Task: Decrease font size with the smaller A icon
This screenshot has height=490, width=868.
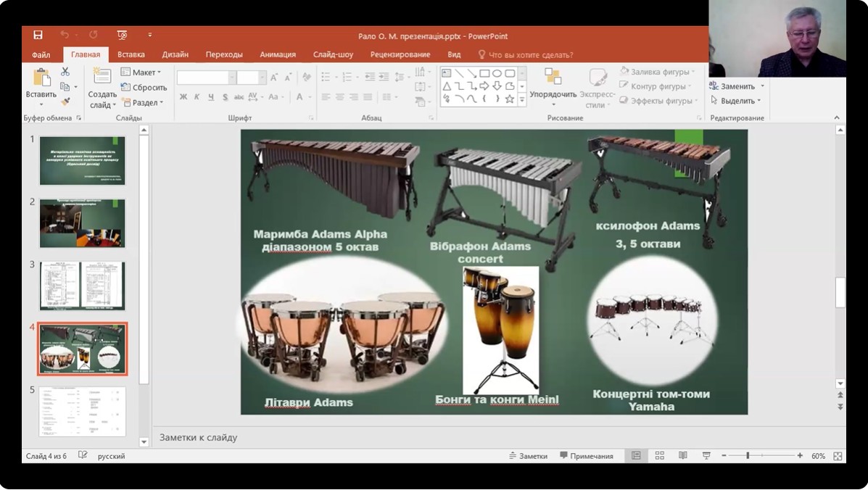Action: pyautogui.click(x=288, y=78)
